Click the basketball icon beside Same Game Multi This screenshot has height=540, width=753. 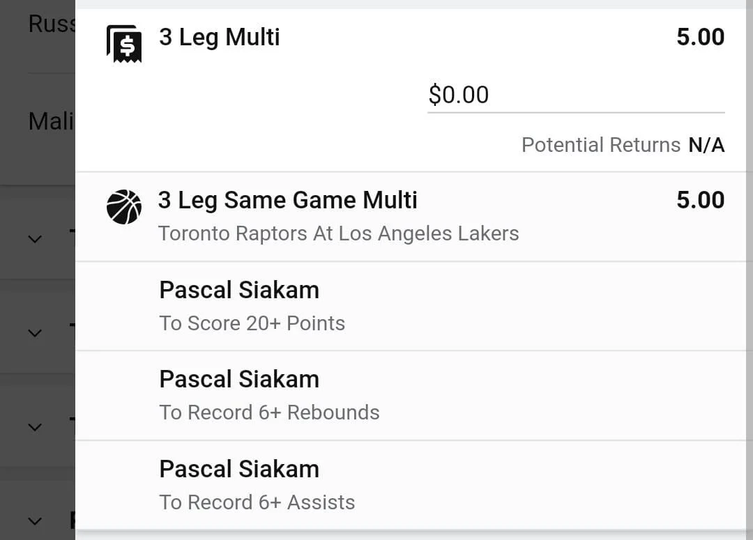point(124,207)
